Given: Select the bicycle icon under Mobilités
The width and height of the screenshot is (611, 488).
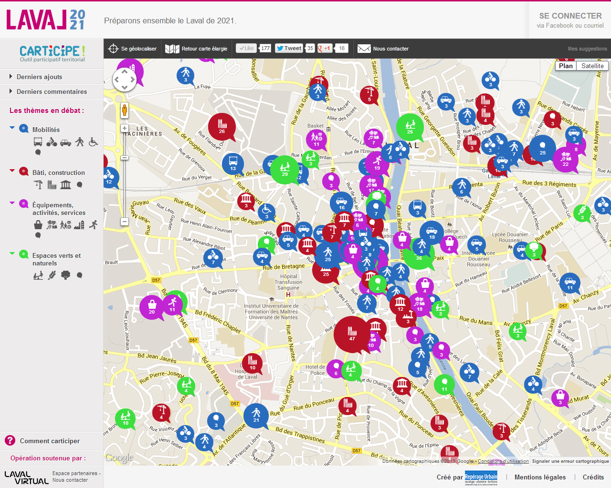Looking at the screenshot, I should (52, 142).
